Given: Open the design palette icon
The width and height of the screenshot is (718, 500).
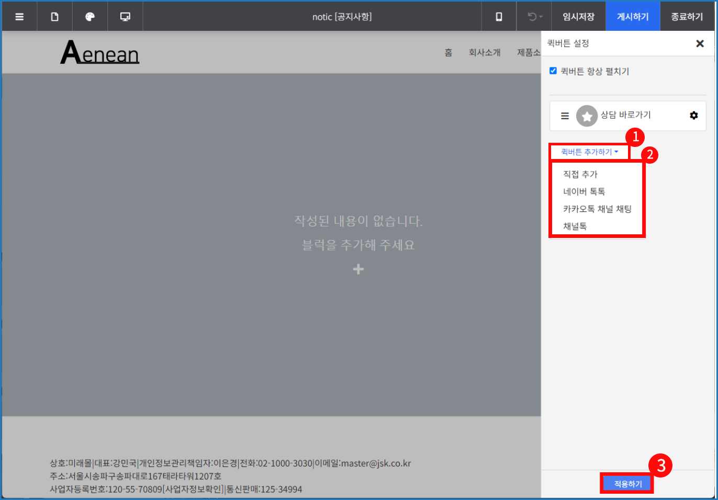Looking at the screenshot, I should tap(90, 17).
